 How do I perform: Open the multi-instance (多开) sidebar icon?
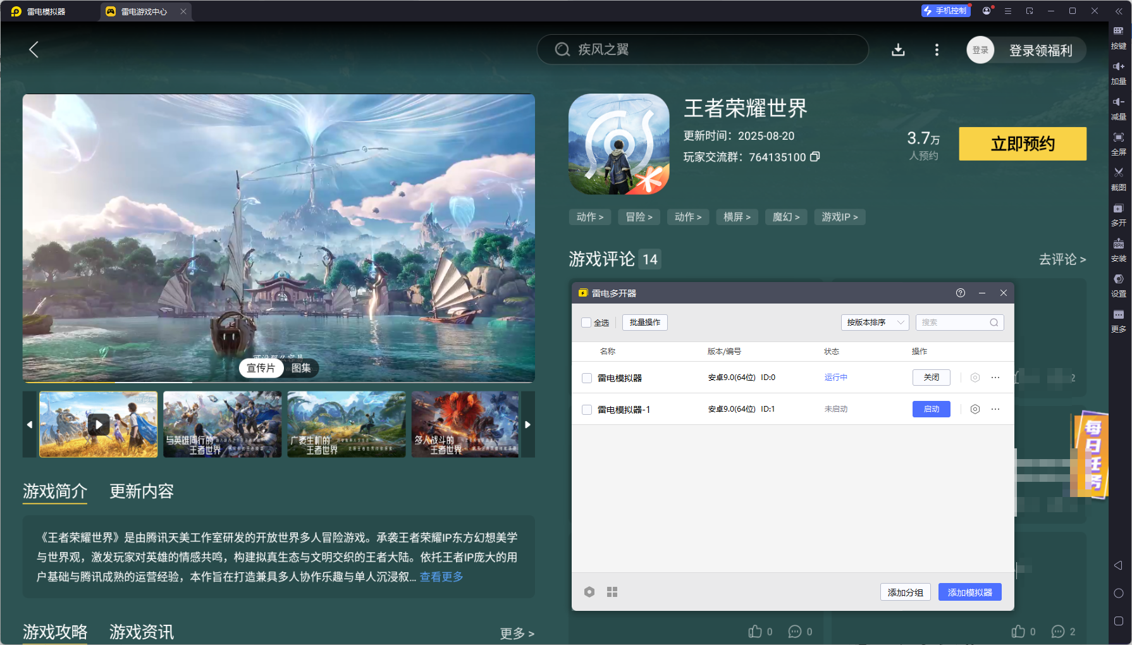point(1118,214)
